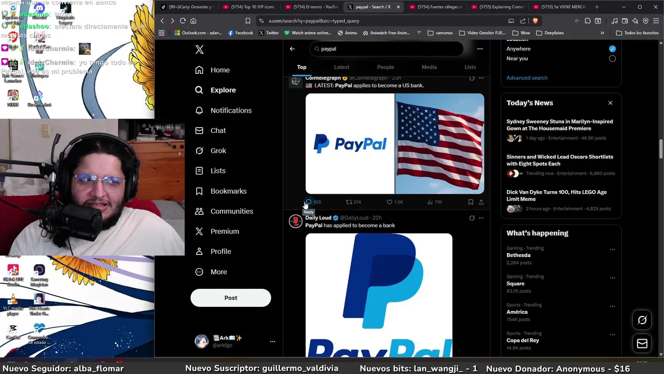This screenshot has width=664, height=374.
Task: Like the Cointelegraph post with 1.5K likes
Action: coord(395,202)
